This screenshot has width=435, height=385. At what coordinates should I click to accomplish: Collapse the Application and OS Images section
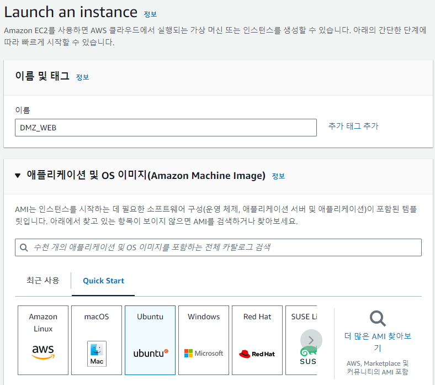[x=18, y=176]
